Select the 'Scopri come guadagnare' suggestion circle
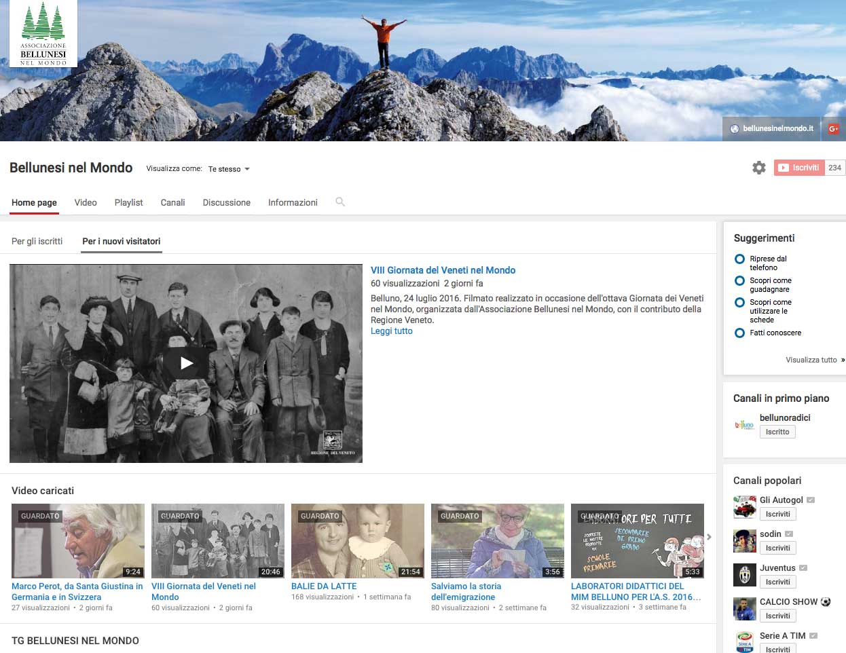Viewport: 846px width, 653px height. tap(740, 280)
